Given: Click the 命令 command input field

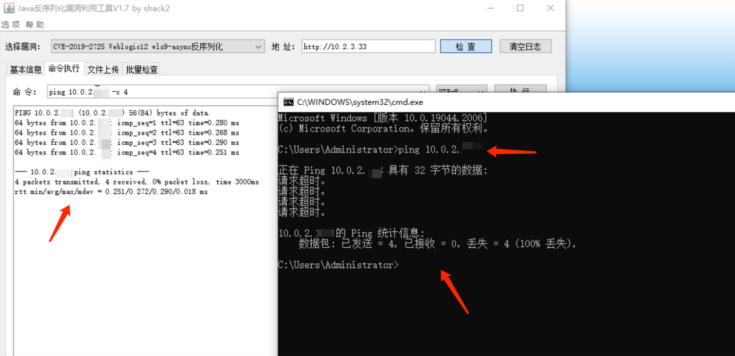Looking at the screenshot, I should click(239, 92).
